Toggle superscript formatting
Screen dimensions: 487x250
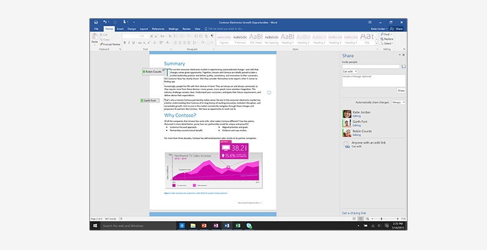149,42
